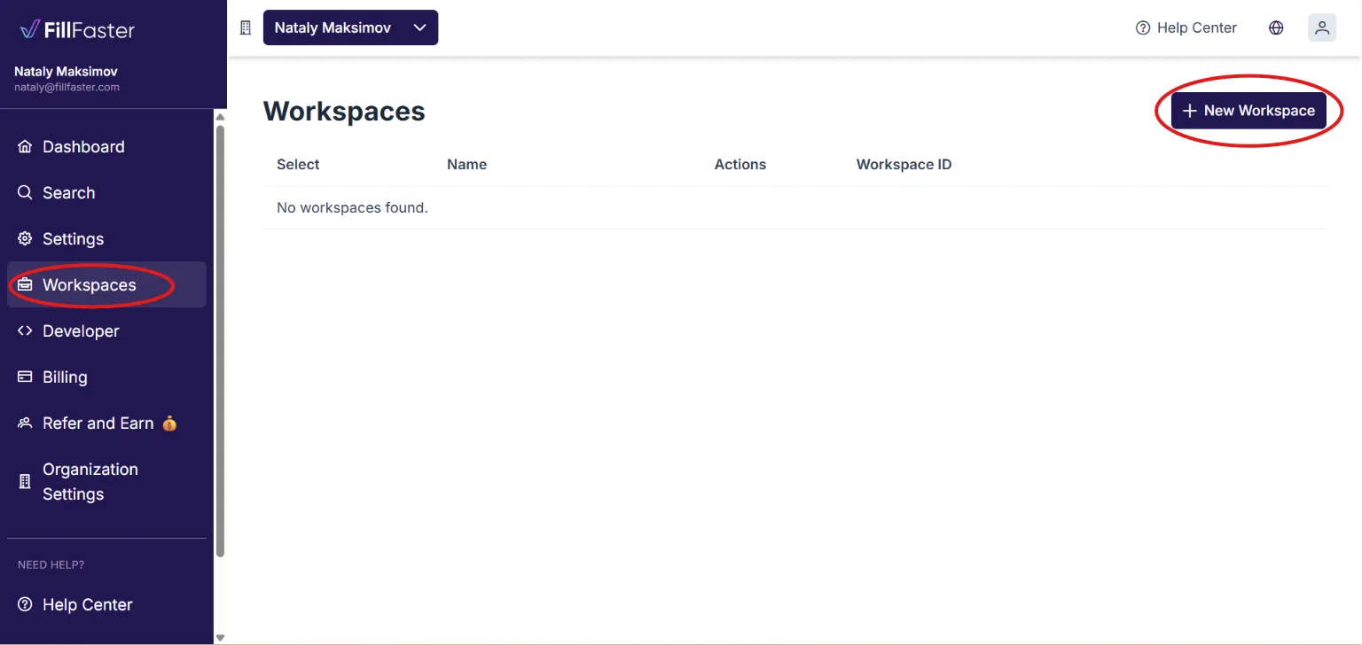The height and width of the screenshot is (645, 1362).
Task: Click the building icon beside organization selector
Action: [x=246, y=27]
